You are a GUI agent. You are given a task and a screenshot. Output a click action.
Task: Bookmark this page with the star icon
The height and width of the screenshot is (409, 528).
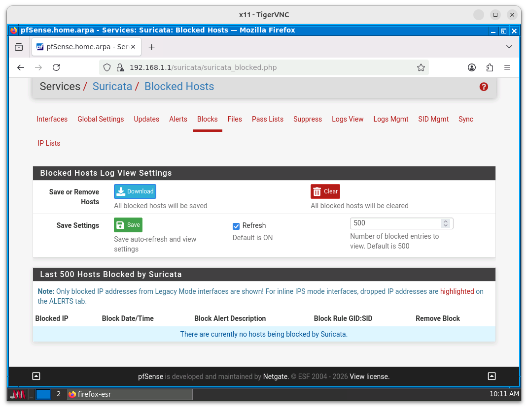tap(421, 67)
